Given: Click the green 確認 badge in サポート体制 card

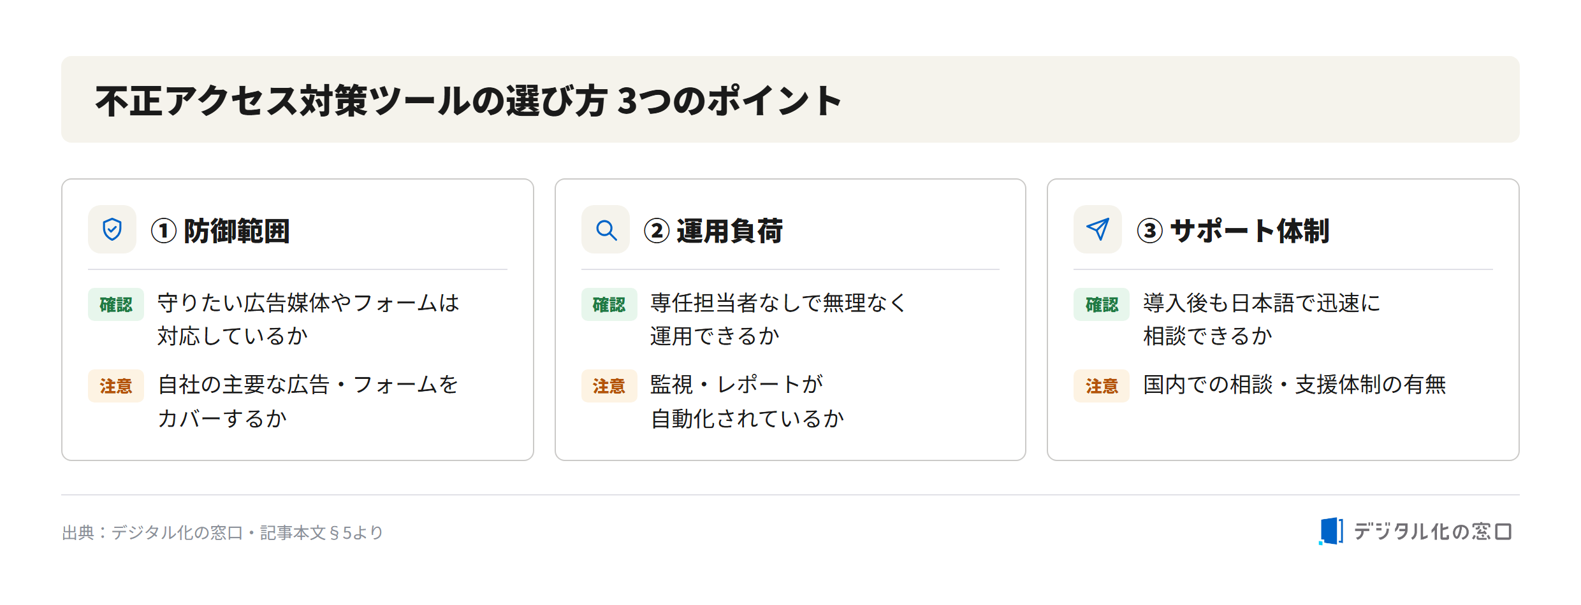Looking at the screenshot, I should click(x=1102, y=304).
